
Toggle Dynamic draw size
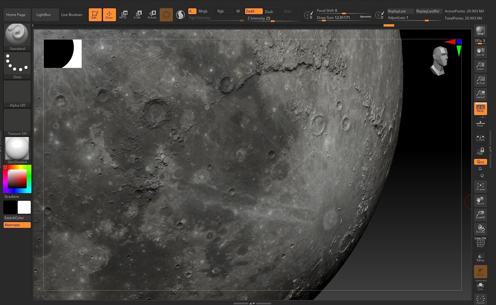365,17
